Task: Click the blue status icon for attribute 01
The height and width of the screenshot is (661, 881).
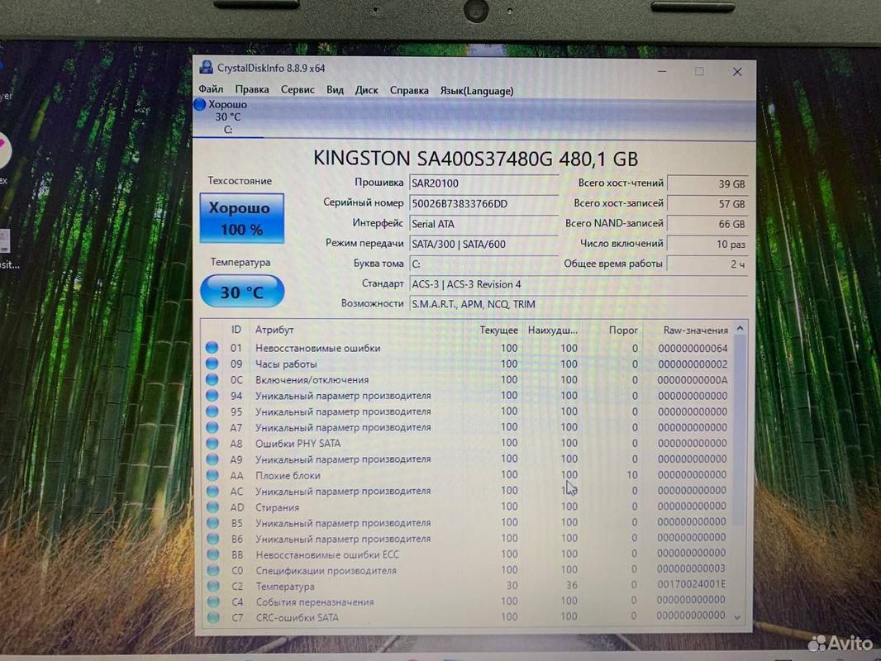Action: pyautogui.click(x=212, y=349)
